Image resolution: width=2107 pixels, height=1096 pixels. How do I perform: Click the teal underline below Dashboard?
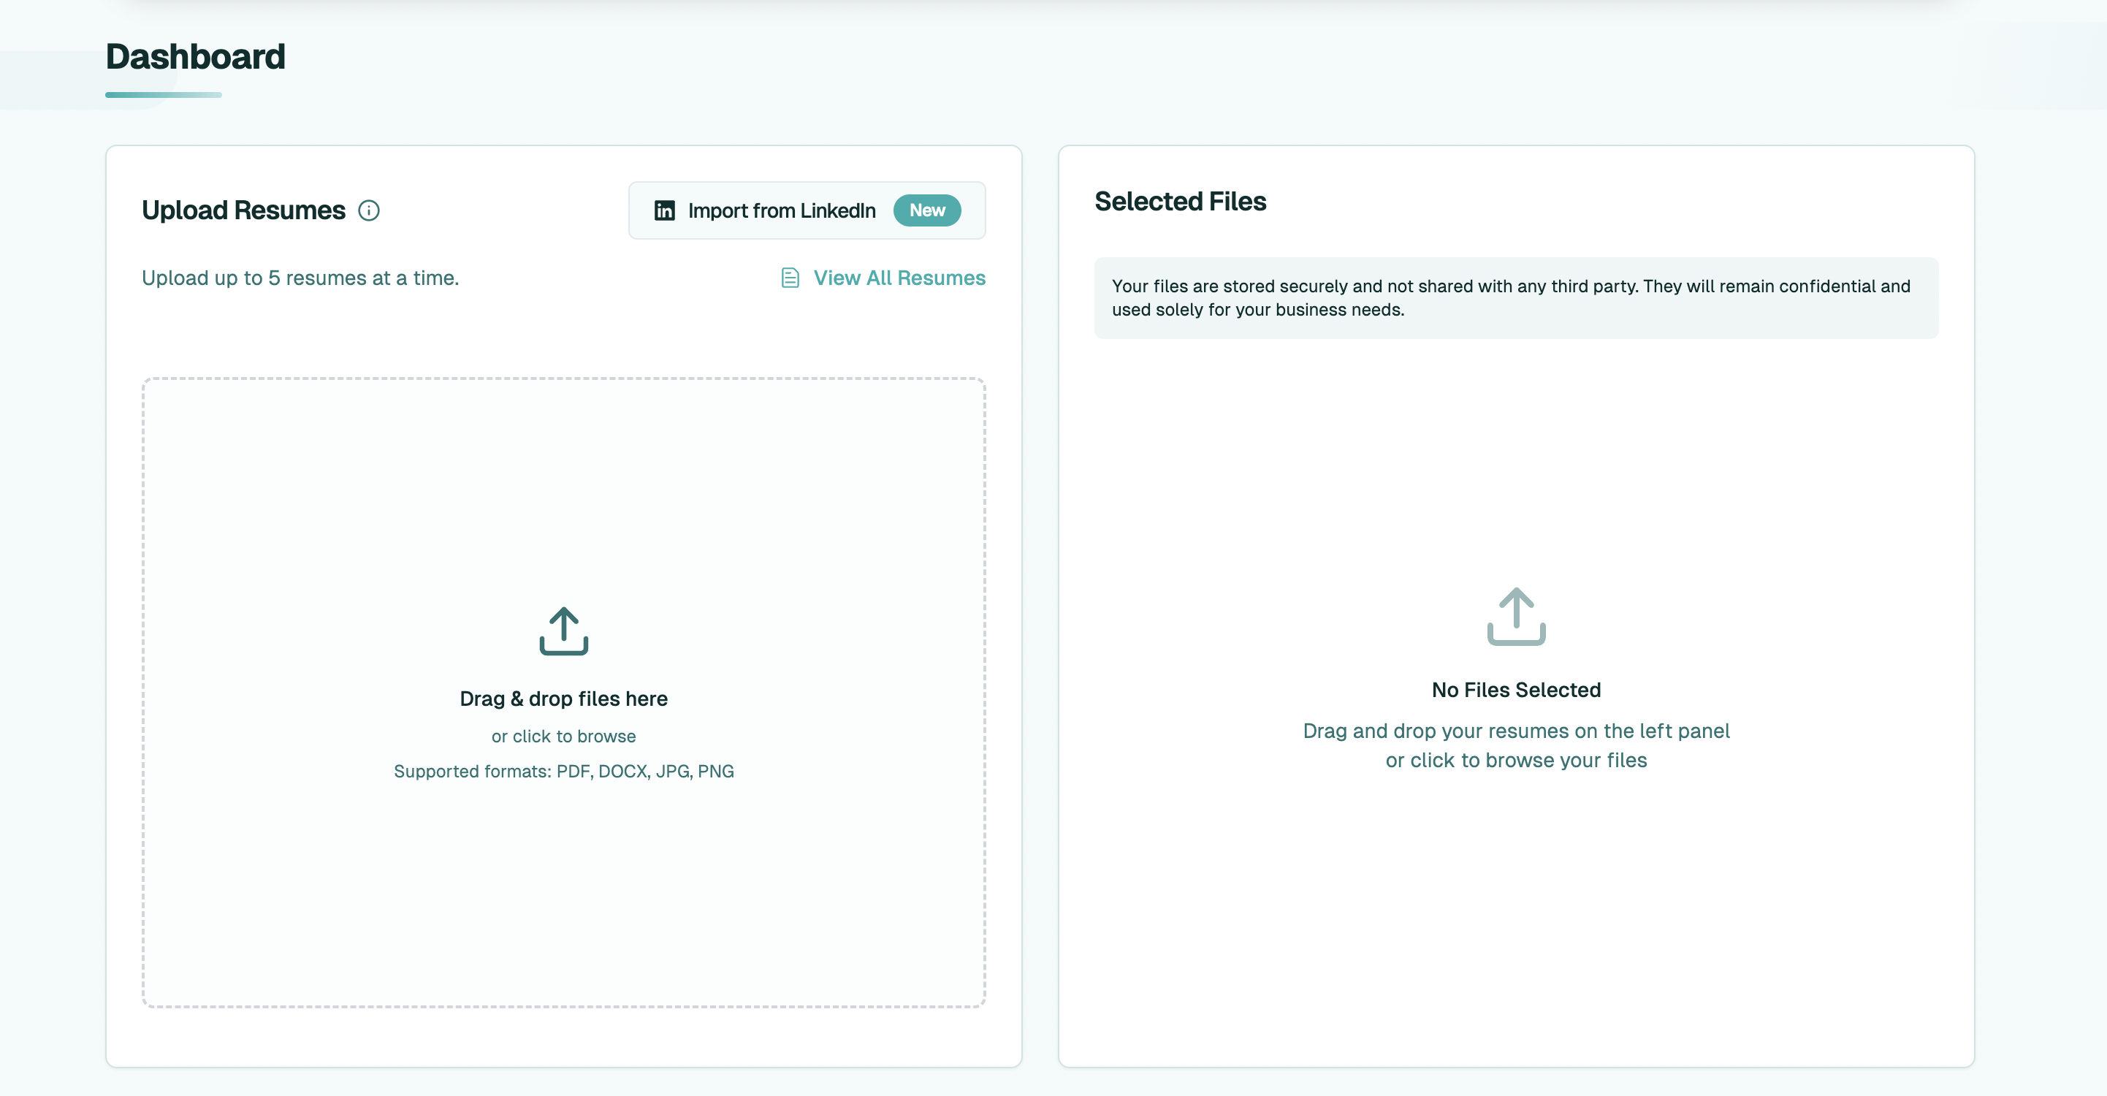[x=164, y=95]
